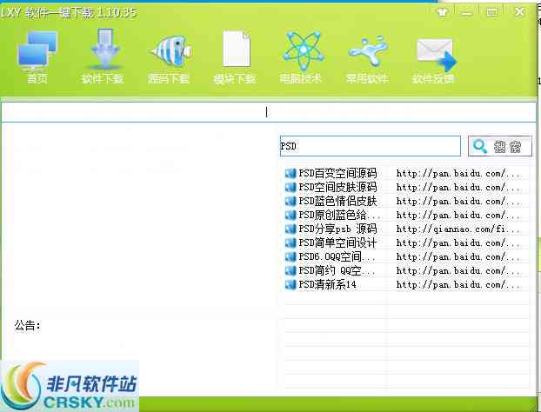
Task: Click the file icon beside PSD清新系14
Action: pos(291,285)
